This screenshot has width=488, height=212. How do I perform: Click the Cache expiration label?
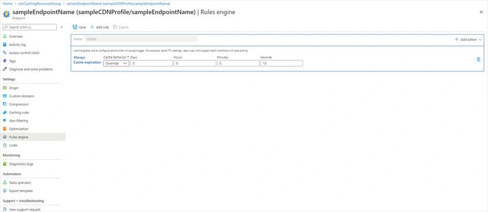pos(87,62)
